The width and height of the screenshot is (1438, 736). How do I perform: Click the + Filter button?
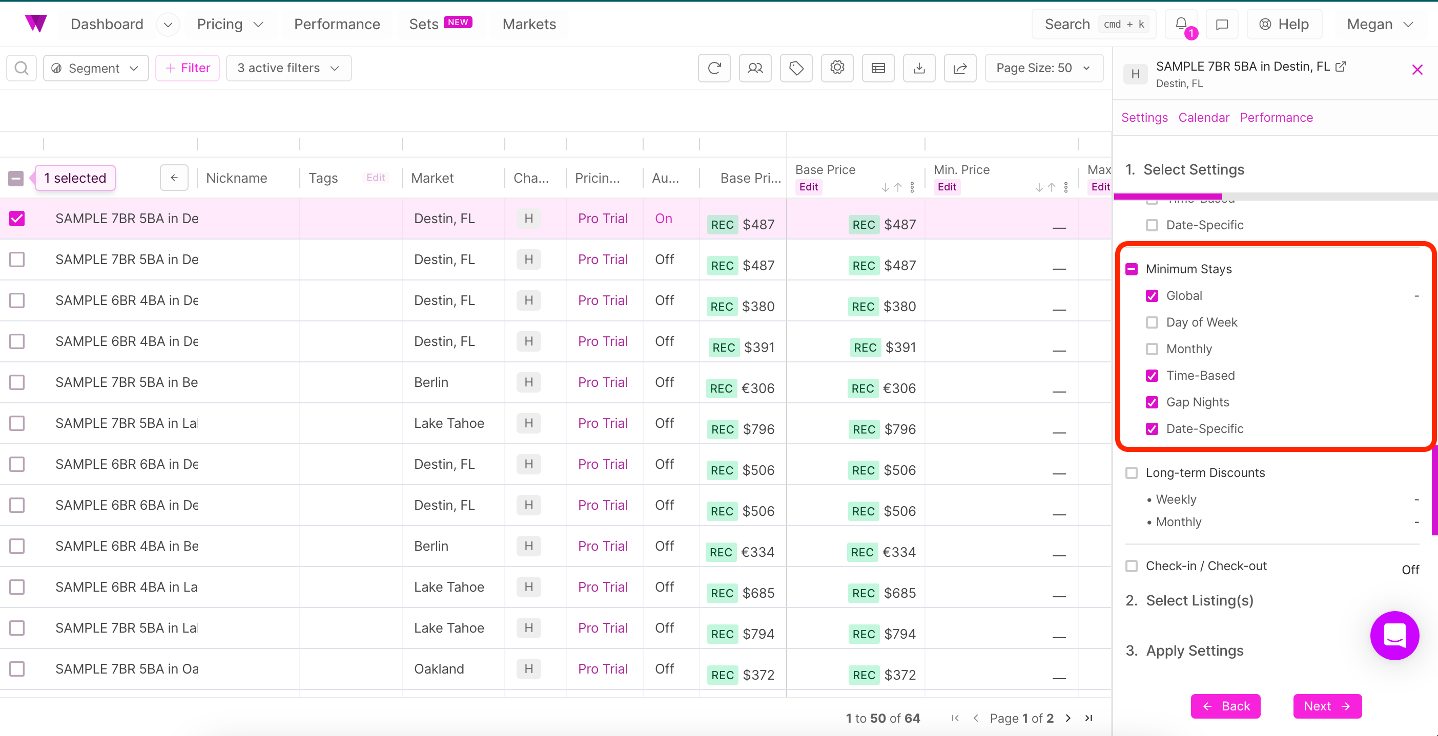(x=188, y=68)
